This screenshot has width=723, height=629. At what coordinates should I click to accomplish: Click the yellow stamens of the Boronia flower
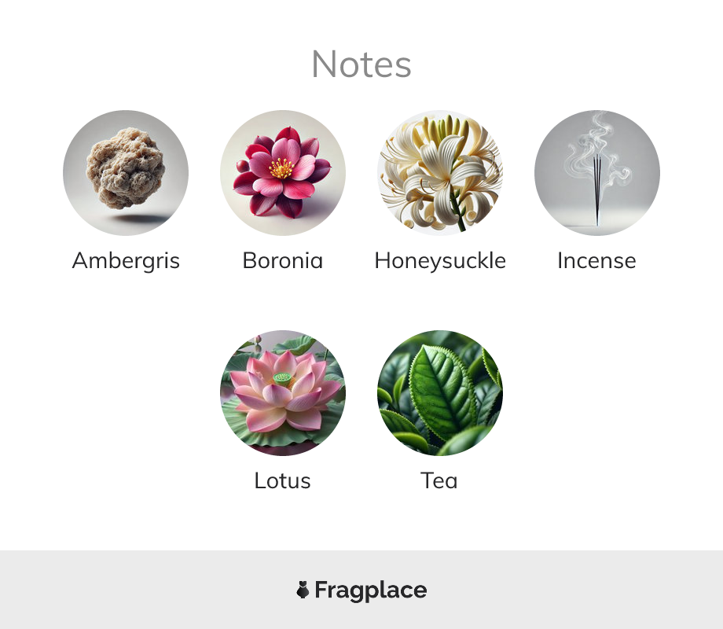(x=281, y=168)
